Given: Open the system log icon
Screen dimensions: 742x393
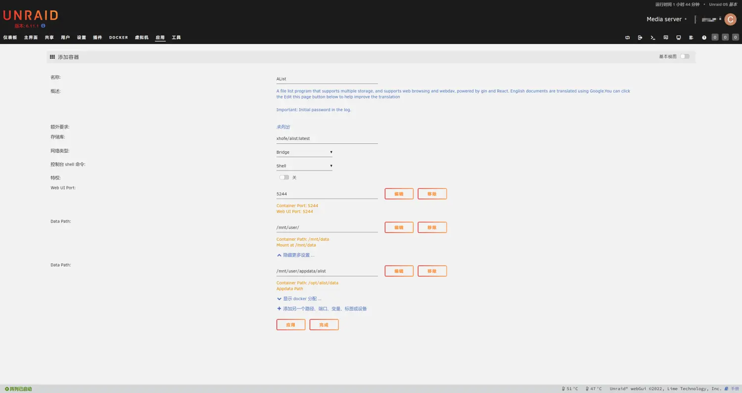Looking at the screenshot, I should pyautogui.click(x=691, y=38).
